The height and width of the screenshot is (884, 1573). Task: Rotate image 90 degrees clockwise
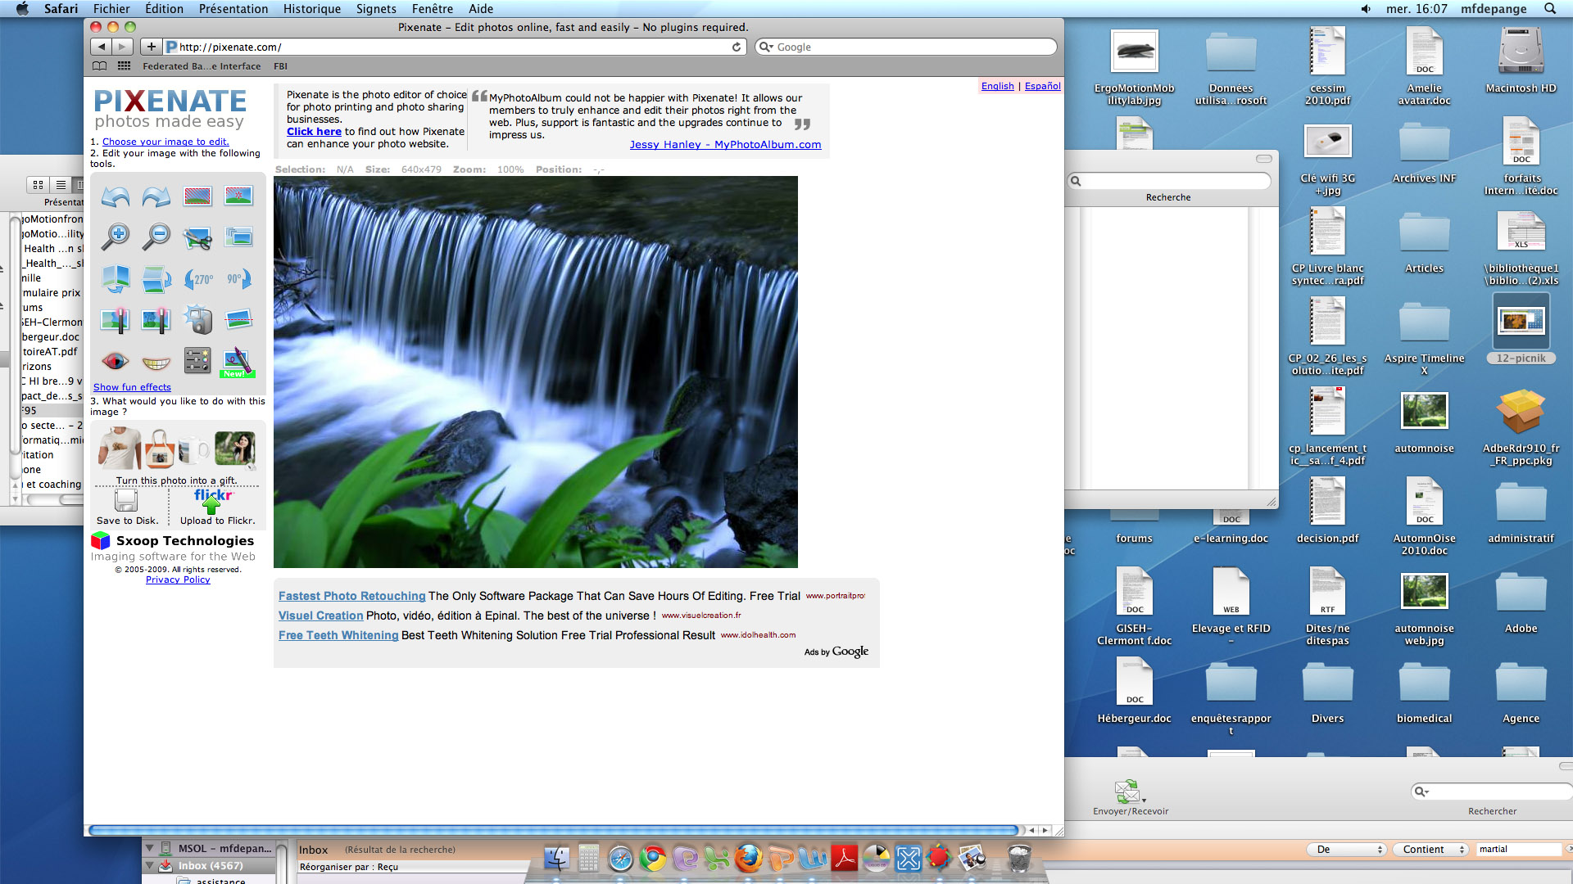(x=238, y=279)
